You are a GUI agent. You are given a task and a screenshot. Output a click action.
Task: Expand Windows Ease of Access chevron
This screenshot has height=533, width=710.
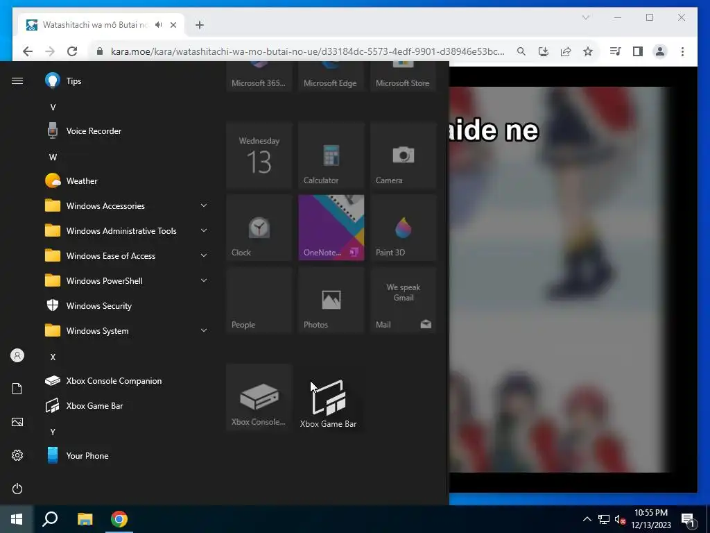pyautogui.click(x=204, y=255)
